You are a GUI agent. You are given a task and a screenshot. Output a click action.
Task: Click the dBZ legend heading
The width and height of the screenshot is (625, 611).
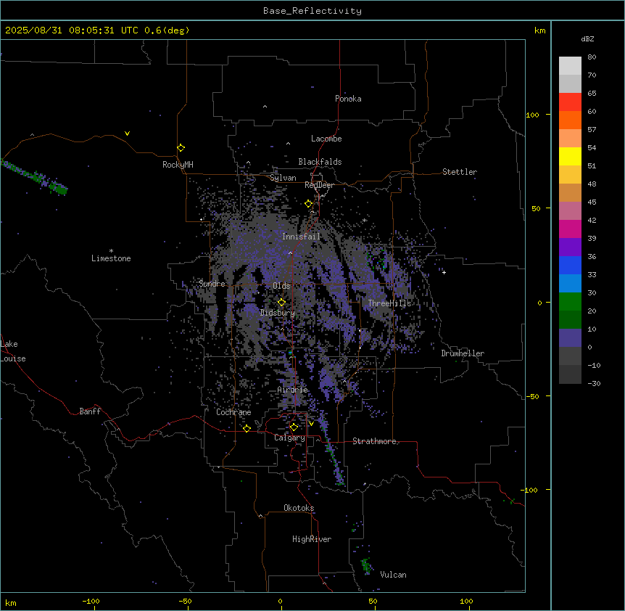pyautogui.click(x=587, y=38)
